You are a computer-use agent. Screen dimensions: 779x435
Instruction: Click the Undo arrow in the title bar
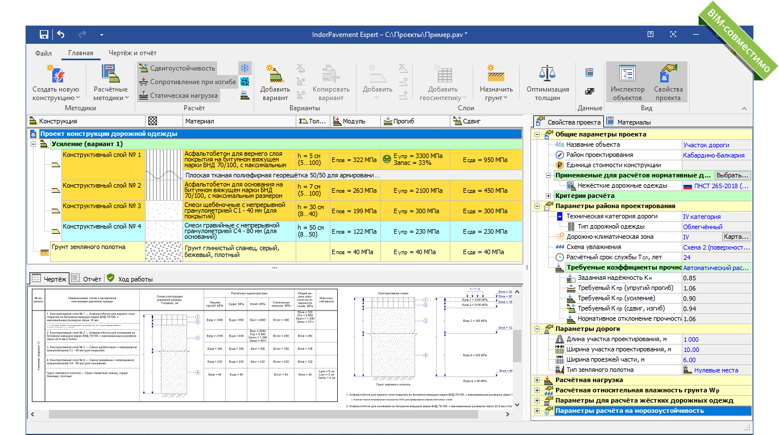click(61, 35)
